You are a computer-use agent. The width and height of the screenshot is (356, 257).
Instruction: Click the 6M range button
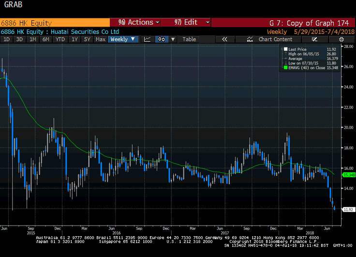[46, 39]
